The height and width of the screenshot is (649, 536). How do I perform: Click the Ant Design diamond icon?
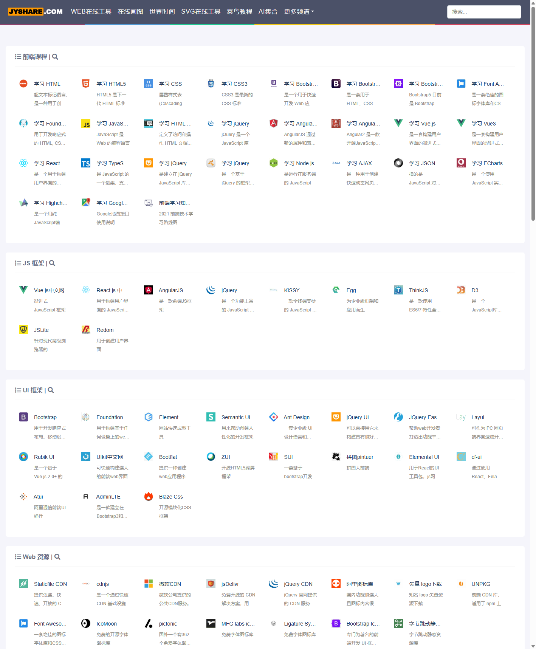pyautogui.click(x=273, y=417)
